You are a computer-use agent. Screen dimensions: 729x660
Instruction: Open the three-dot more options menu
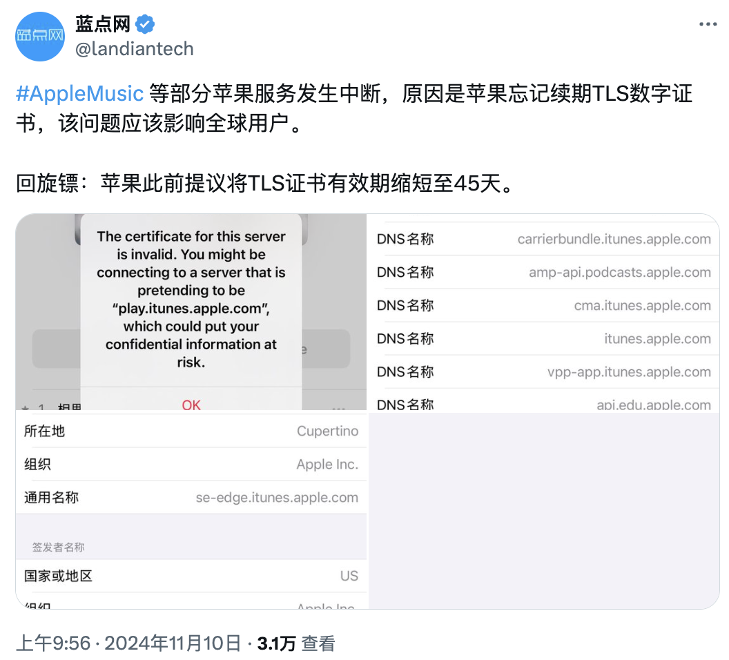[x=708, y=24]
